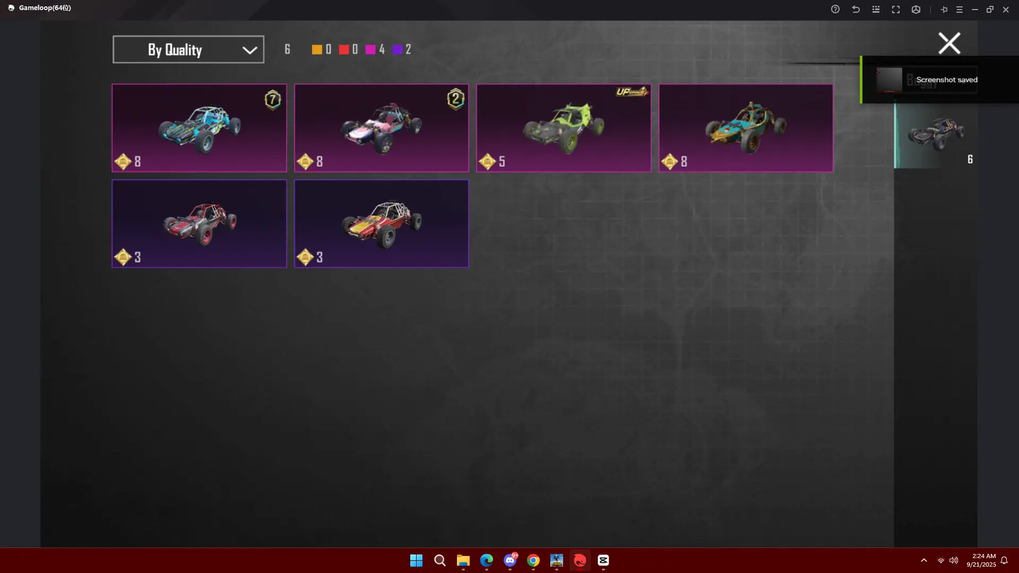Select the red and black buggy skin
This screenshot has height=573, width=1019.
pos(199,223)
